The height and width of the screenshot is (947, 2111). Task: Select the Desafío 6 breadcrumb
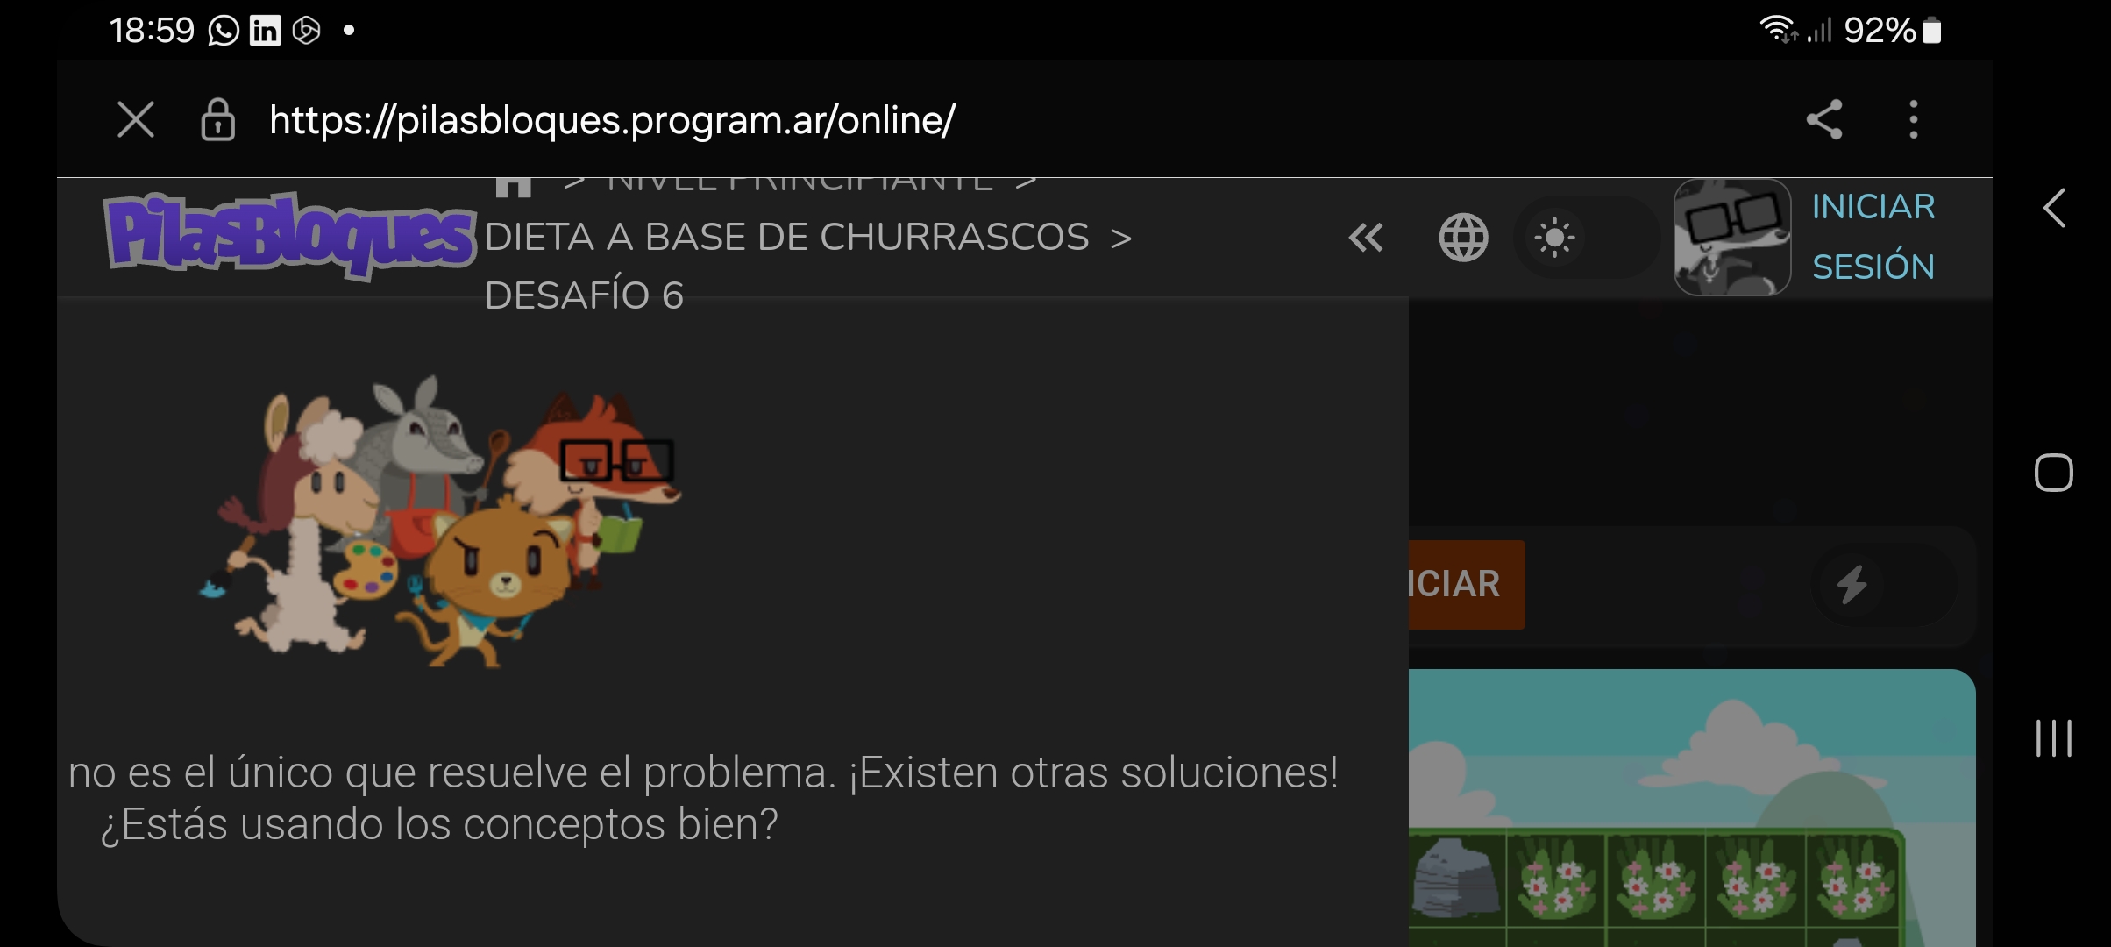(584, 295)
